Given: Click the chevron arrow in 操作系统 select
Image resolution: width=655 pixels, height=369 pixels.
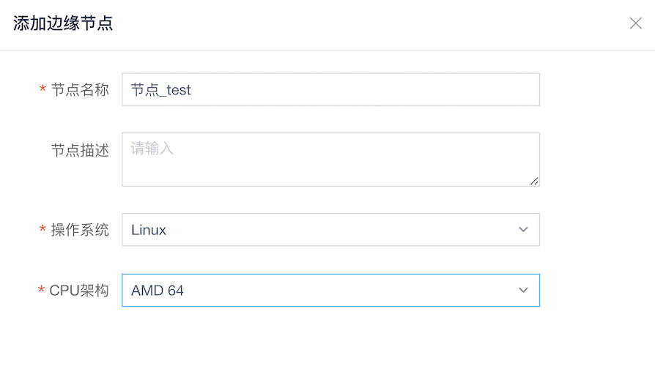Looking at the screenshot, I should pos(523,230).
